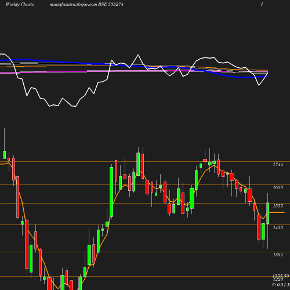290x290 pixels.
Task: Click the 1555 price level label
Action: [x=278, y=206]
